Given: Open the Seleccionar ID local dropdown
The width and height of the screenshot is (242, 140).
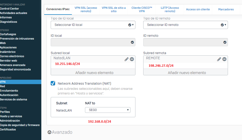Looking at the screenshot, I should [x=93, y=25].
